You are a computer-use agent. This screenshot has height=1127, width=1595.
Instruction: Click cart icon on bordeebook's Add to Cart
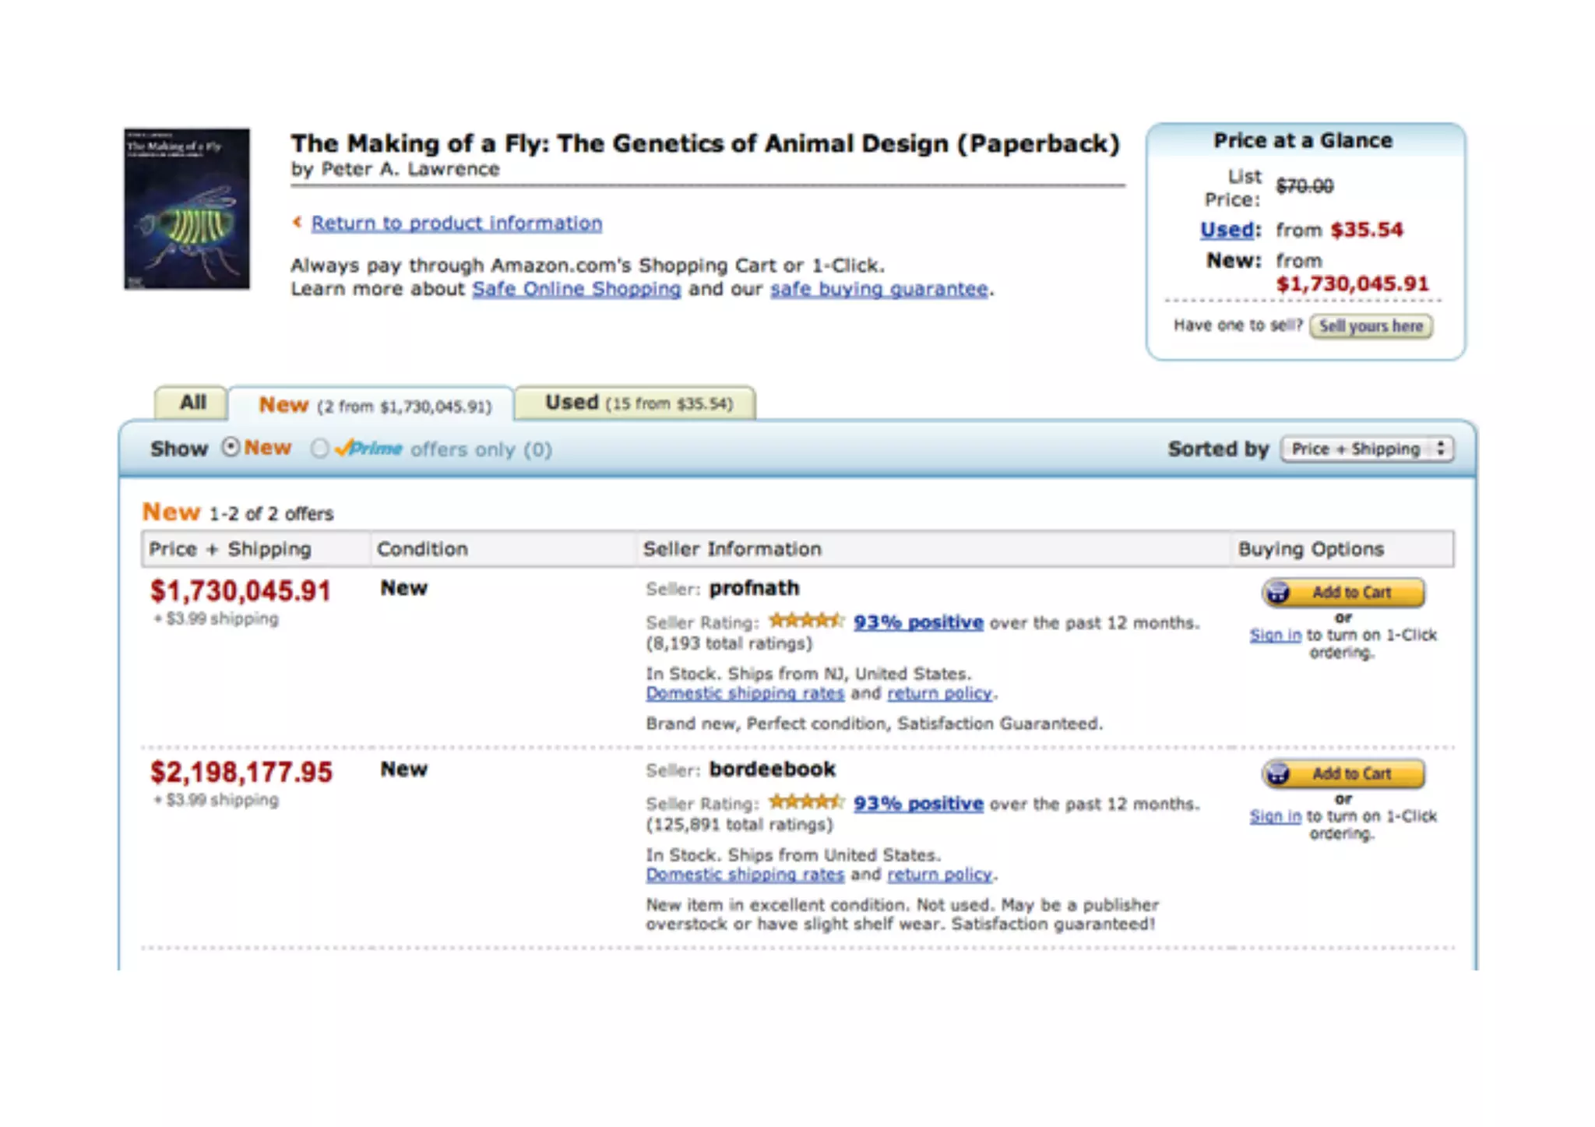point(1278,774)
